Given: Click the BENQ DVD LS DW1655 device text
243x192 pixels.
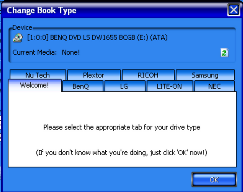Looking at the screenshot, I should point(97,38).
